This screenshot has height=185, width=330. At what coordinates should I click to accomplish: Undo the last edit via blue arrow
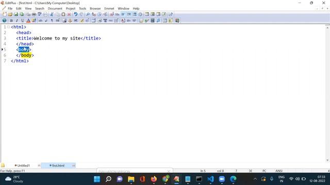(76, 14)
